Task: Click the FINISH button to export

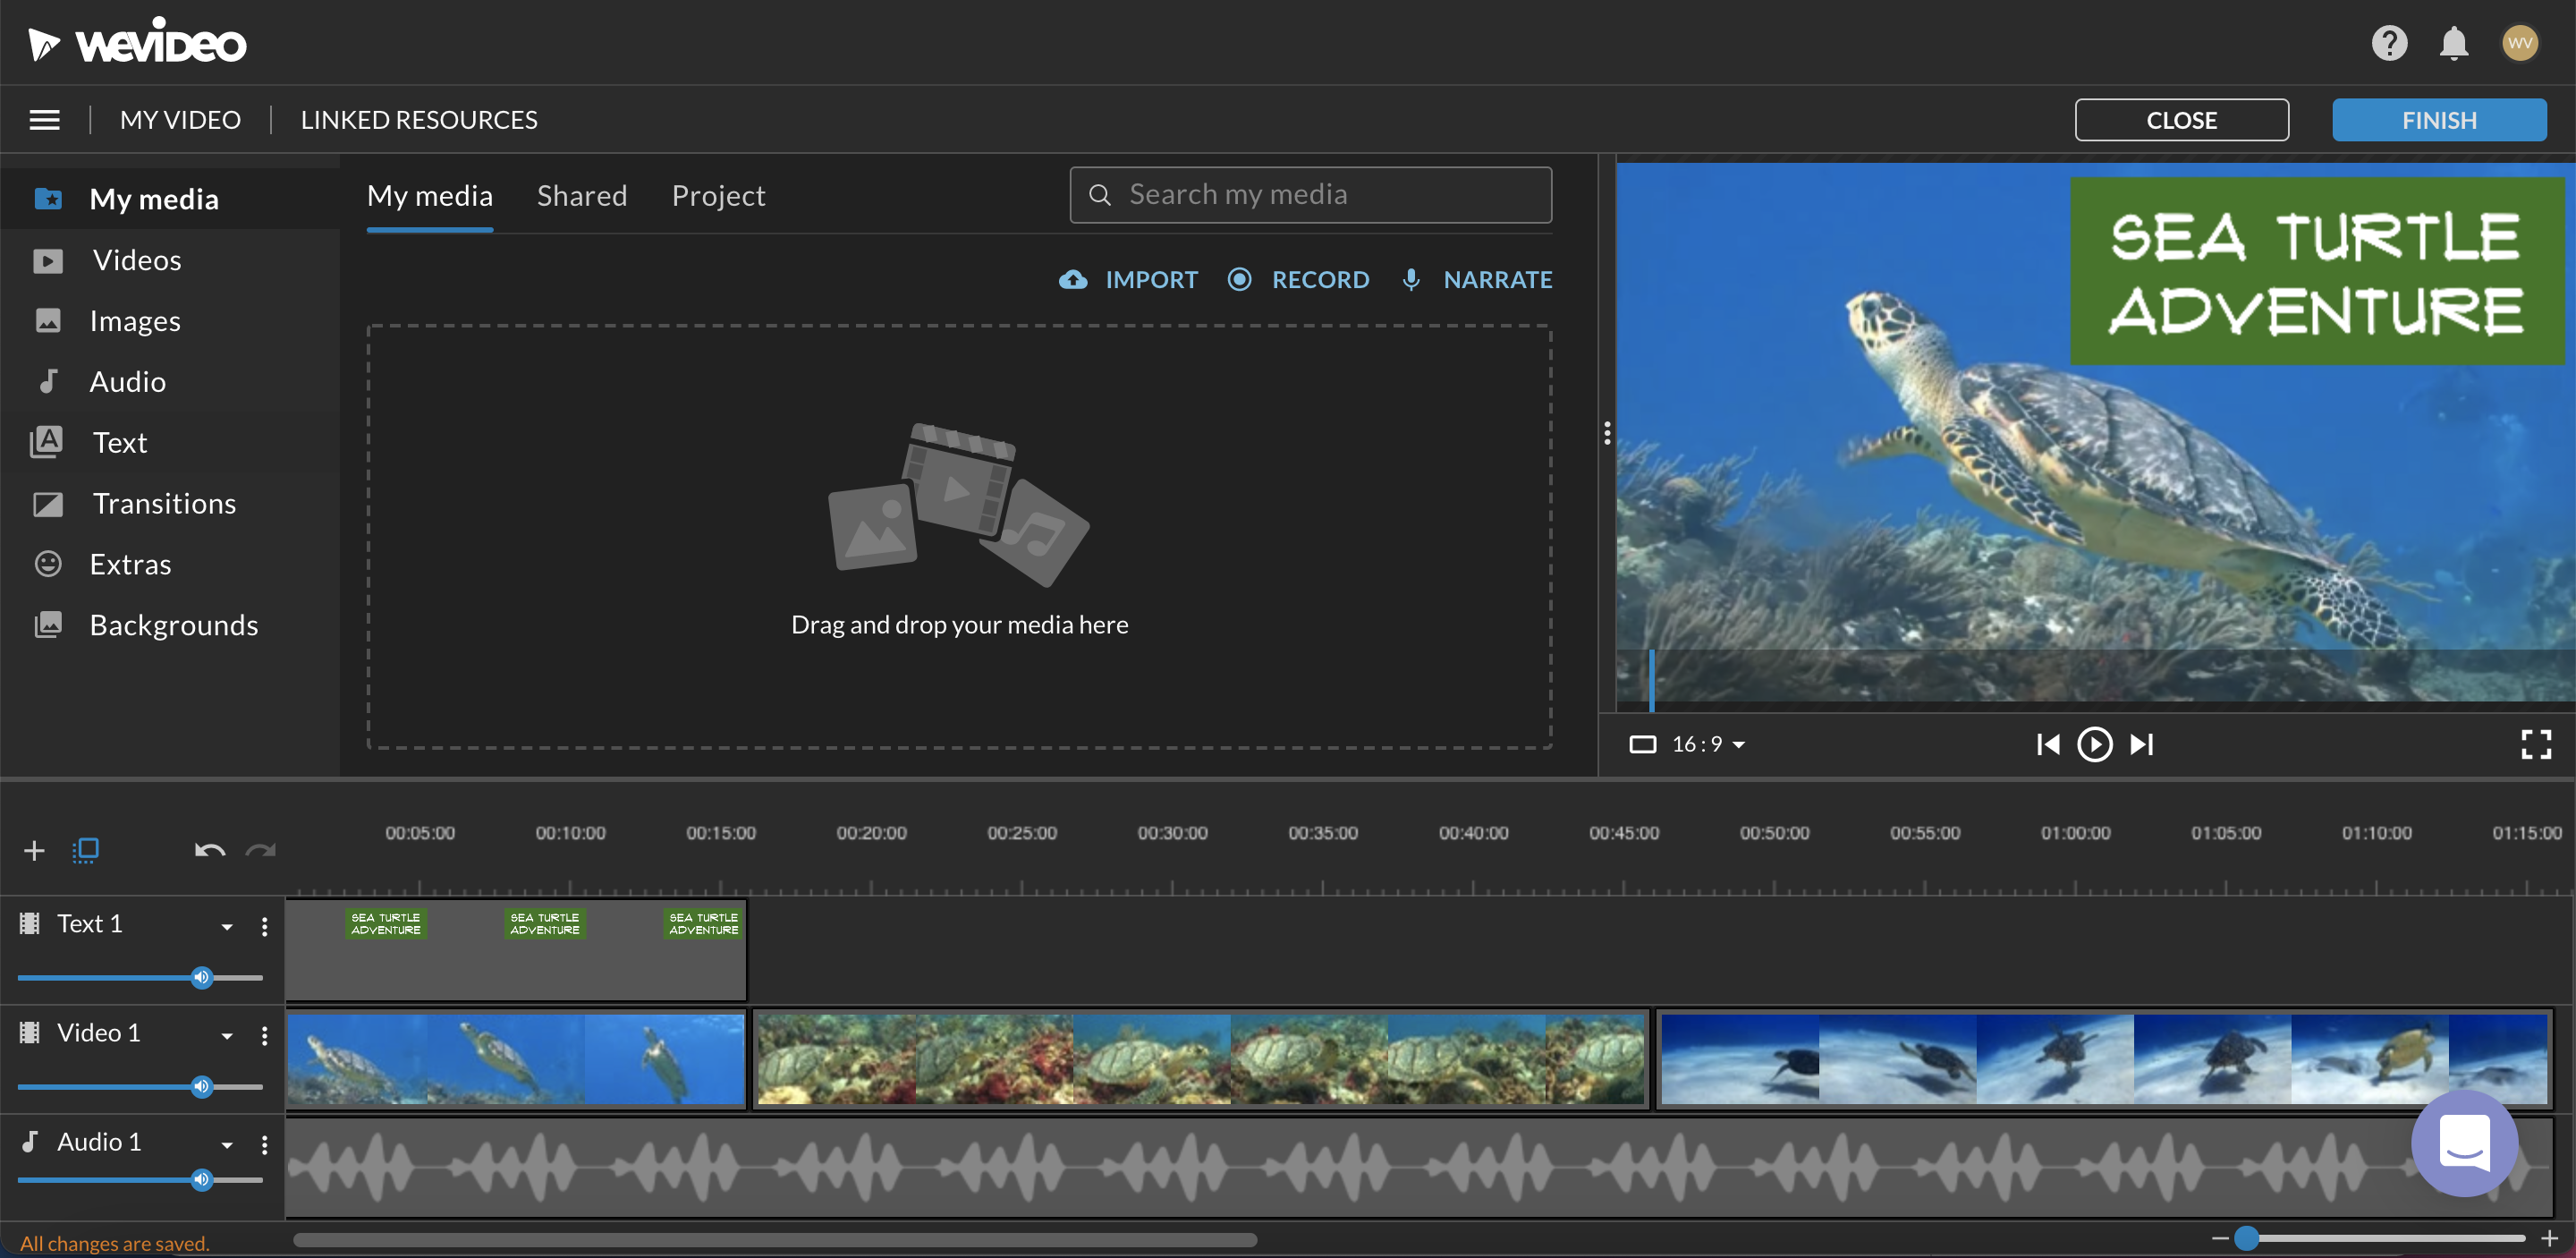Action: (2440, 118)
